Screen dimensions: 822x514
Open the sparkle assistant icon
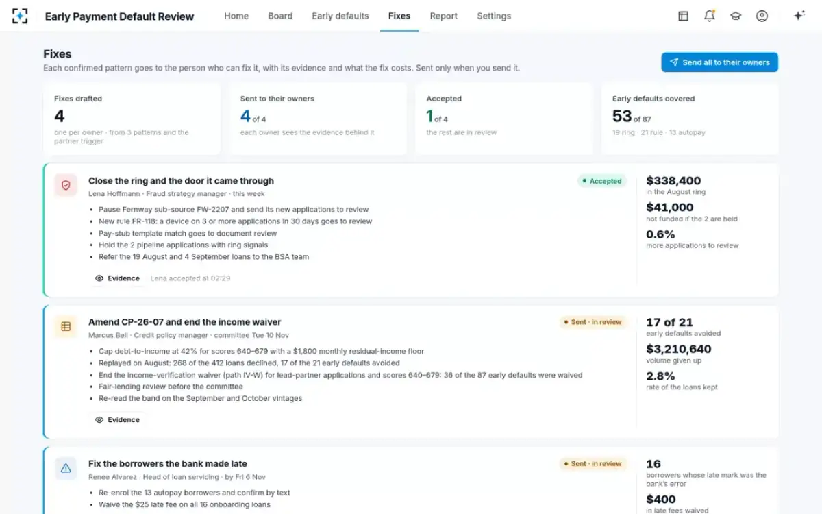click(x=799, y=16)
